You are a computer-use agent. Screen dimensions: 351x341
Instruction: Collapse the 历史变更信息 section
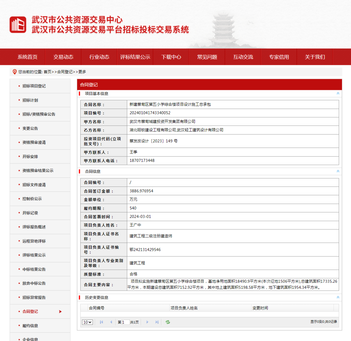click(338, 297)
